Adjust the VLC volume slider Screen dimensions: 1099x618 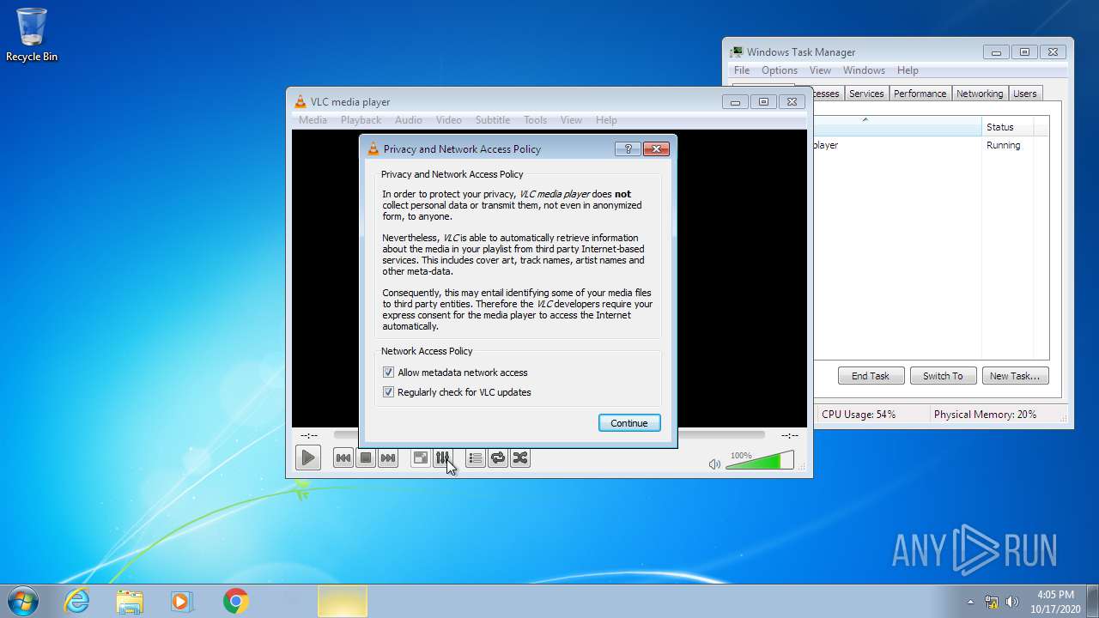coord(759,461)
